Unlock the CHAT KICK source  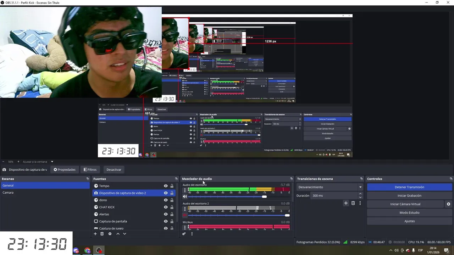coord(172,207)
